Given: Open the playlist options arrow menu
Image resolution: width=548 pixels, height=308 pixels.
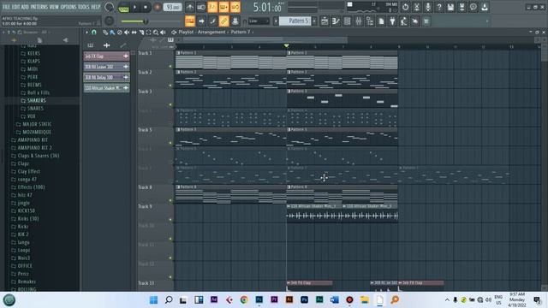Looking at the screenshot, I should (86, 33).
